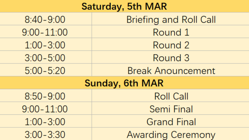Click the Round 3 cell
The height and width of the screenshot is (140, 249).
coord(171,58)
